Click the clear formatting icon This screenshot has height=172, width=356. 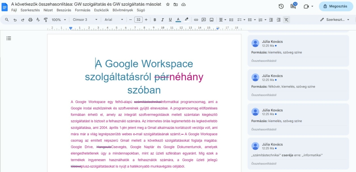tap(286, 20)
